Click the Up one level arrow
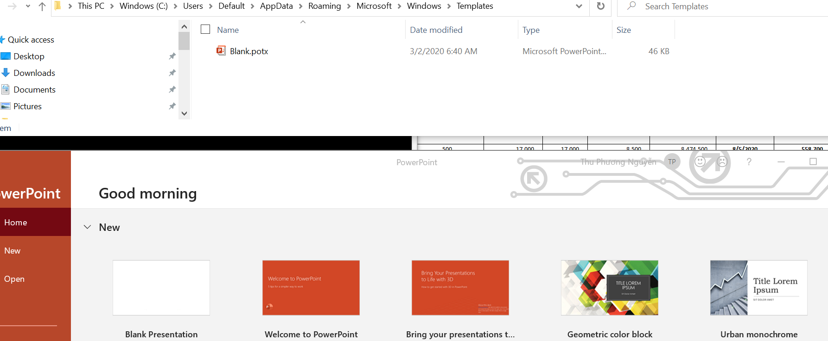Image resolution: width=828 pixels, height=341 pixels. coord(42,6)
